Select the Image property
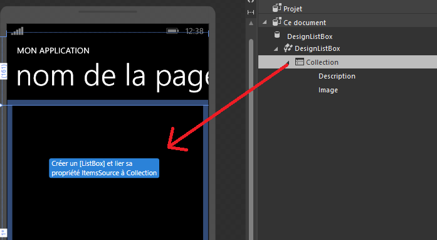 328,90
